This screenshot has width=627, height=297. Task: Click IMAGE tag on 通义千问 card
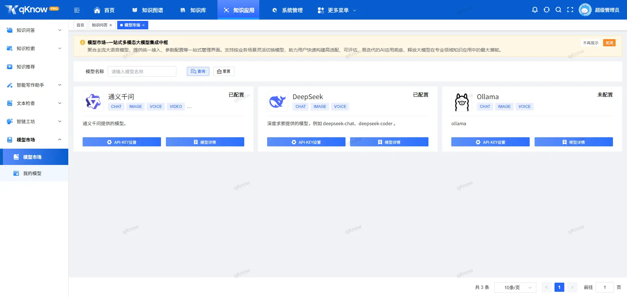click(136, 107)
